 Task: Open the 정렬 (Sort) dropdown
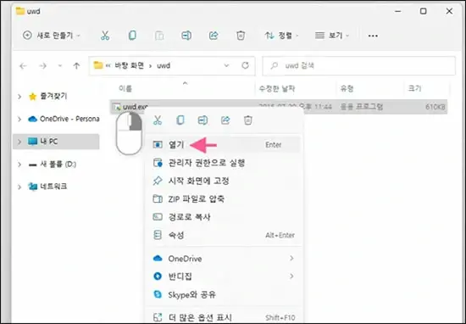[x=281, y=36]
